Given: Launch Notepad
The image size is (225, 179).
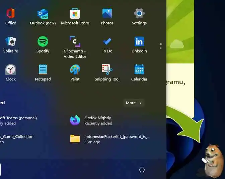Looking at the screenshot, I should click(43, 72).
